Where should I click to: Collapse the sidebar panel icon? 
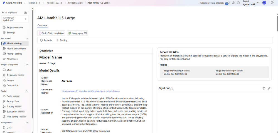[26, 12]
